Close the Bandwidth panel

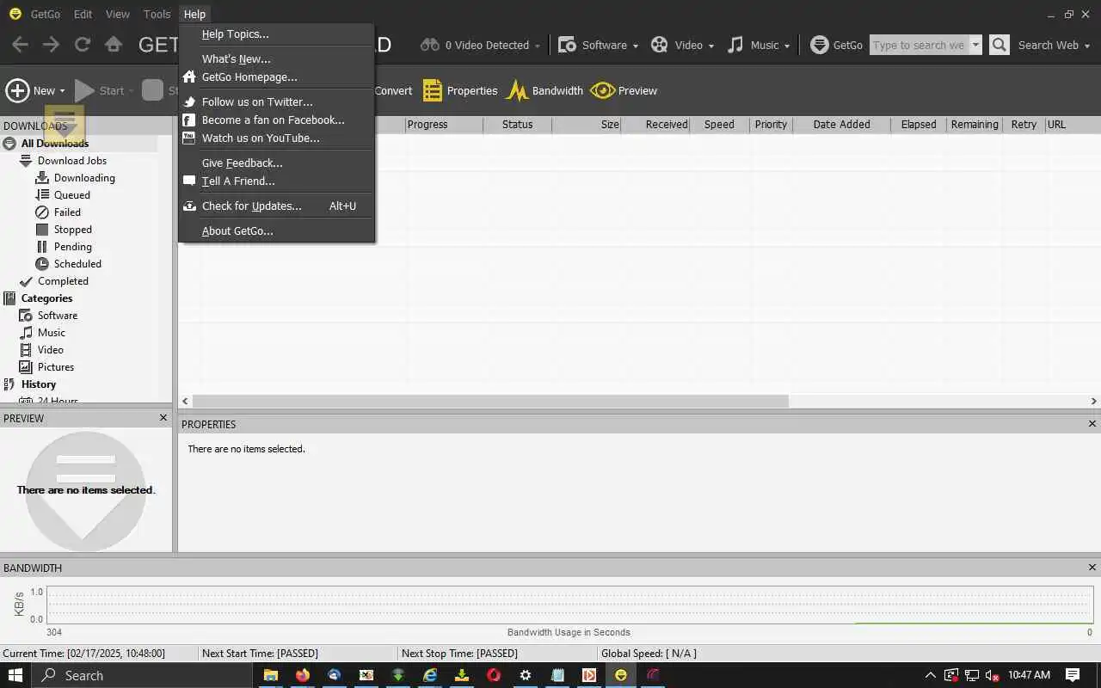click(x=1092, y=568)
